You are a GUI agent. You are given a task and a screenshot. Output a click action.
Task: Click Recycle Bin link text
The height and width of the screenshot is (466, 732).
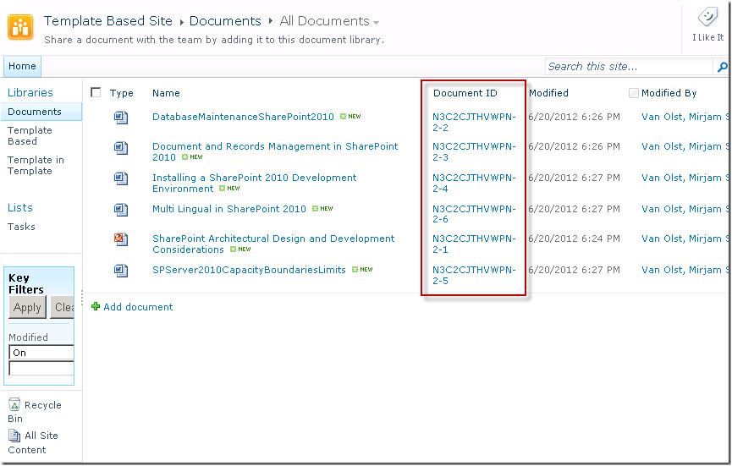[35, 411]
